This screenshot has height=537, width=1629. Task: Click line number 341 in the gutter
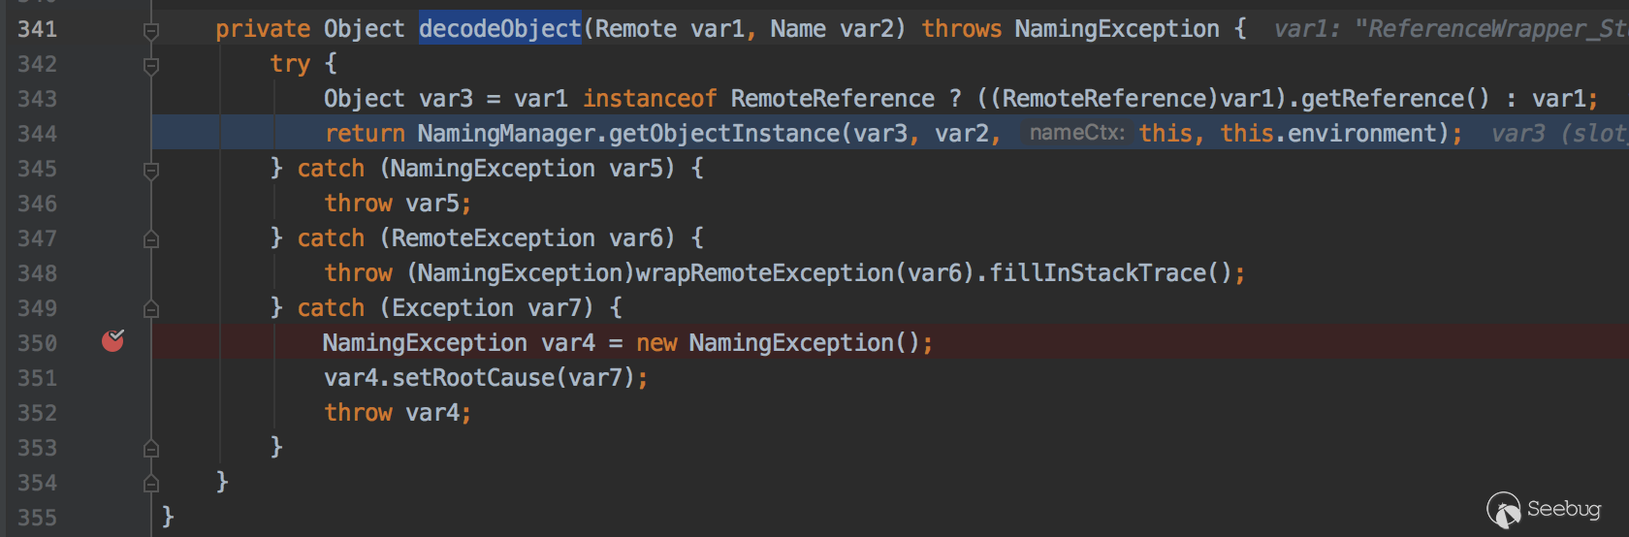point(38,29)
